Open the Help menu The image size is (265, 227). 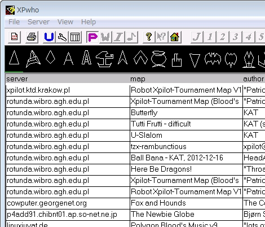(89, 22)
